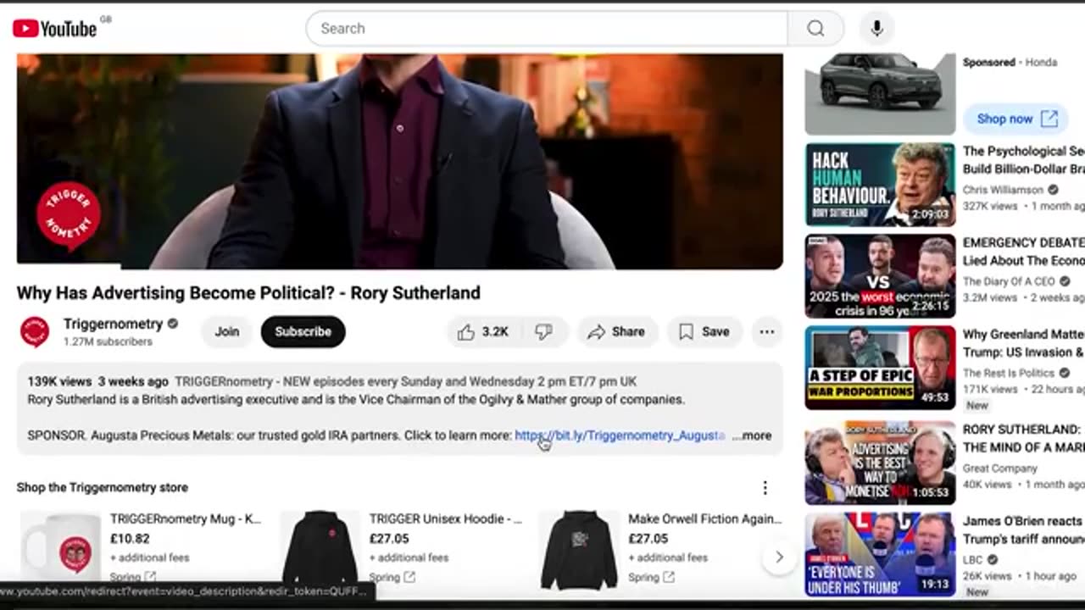Open the Triggernometry channel name link

tap(113, 324)
